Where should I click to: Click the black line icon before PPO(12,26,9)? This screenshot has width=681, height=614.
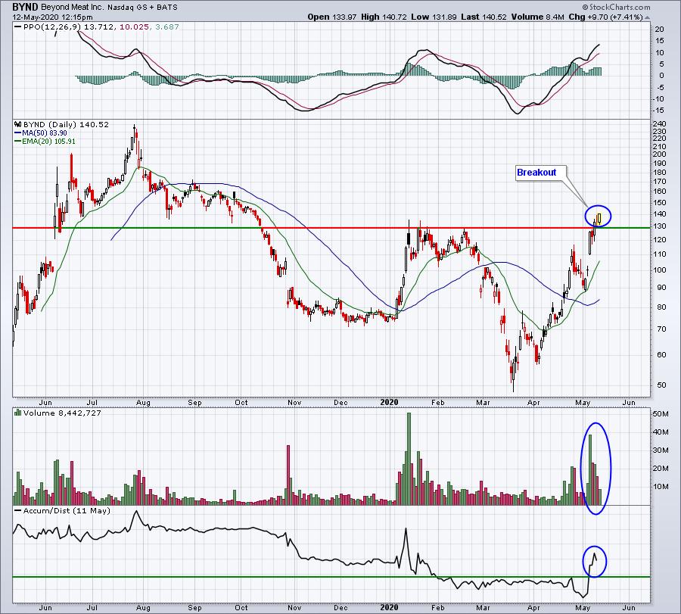[x=18, y=27]
